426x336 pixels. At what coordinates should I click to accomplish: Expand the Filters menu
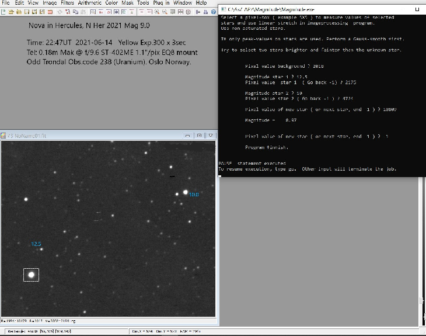pyautogui.click(x=67, y=3)
